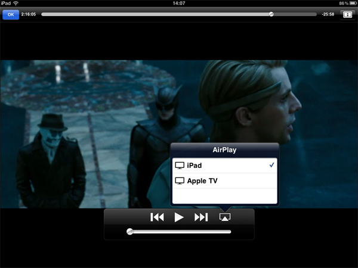
Task: Click the battery status icon
Action: 353,3
